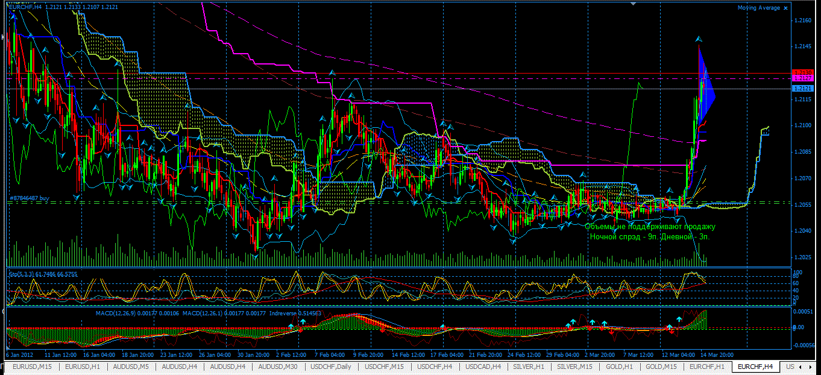The height and width of the screenshot is (375, 821).
Task: Open the AUDUSD,M30 chart tab
Action: [x=277, y=367]
